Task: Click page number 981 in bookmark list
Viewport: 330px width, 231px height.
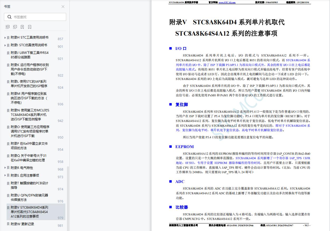Action: (x=60, y=226)
